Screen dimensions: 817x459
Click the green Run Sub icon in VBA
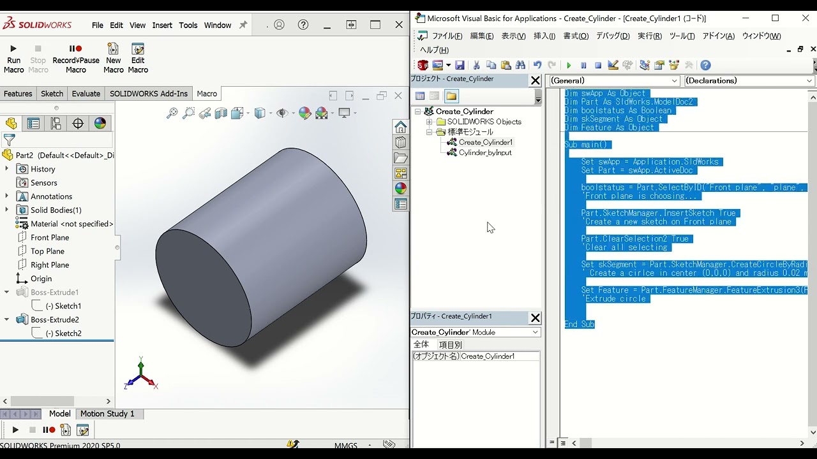569,65
